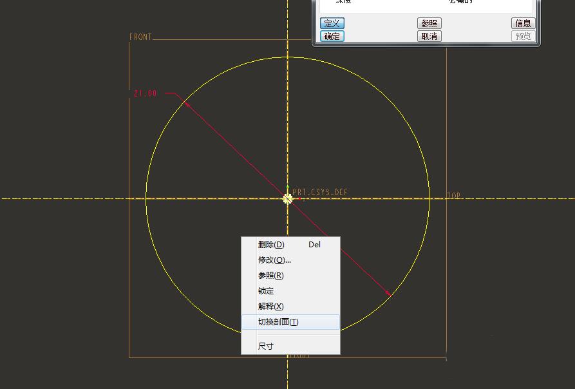Click the 信息 information button
This screenshot has width=575, height=389.
tap(522, 23)
